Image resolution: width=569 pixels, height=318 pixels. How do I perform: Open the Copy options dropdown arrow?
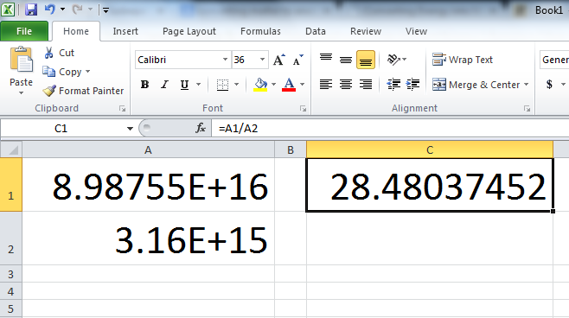click(x=88, y=72)
